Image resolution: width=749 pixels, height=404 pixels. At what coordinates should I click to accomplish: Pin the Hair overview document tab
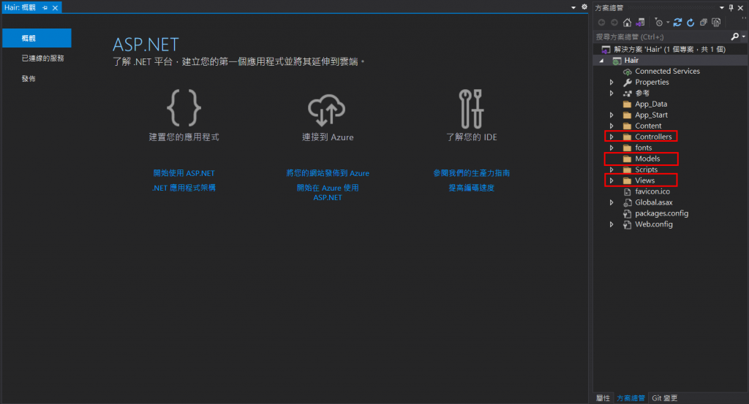point(45,7)
